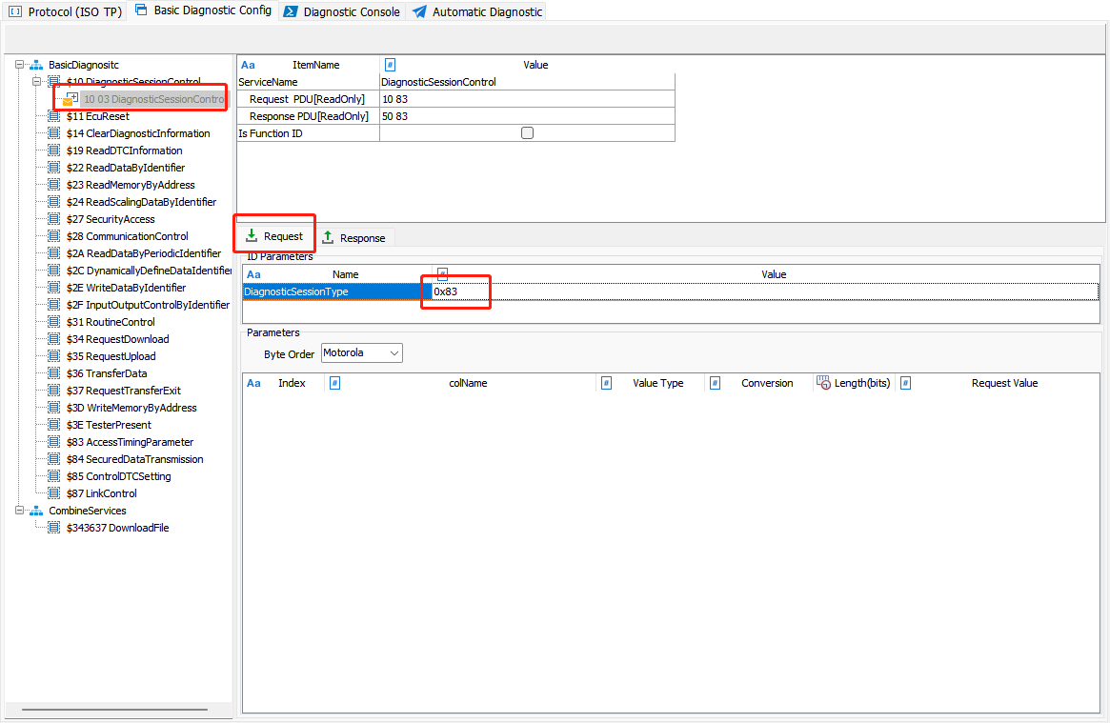Click the # icon beside the Conversion header
Image resolution: width=1110 pixels, height=723 pixels.
pos(715,382)
